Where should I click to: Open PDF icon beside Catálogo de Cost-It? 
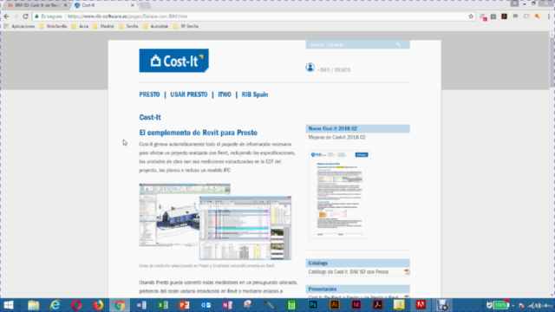coord(407,271)
